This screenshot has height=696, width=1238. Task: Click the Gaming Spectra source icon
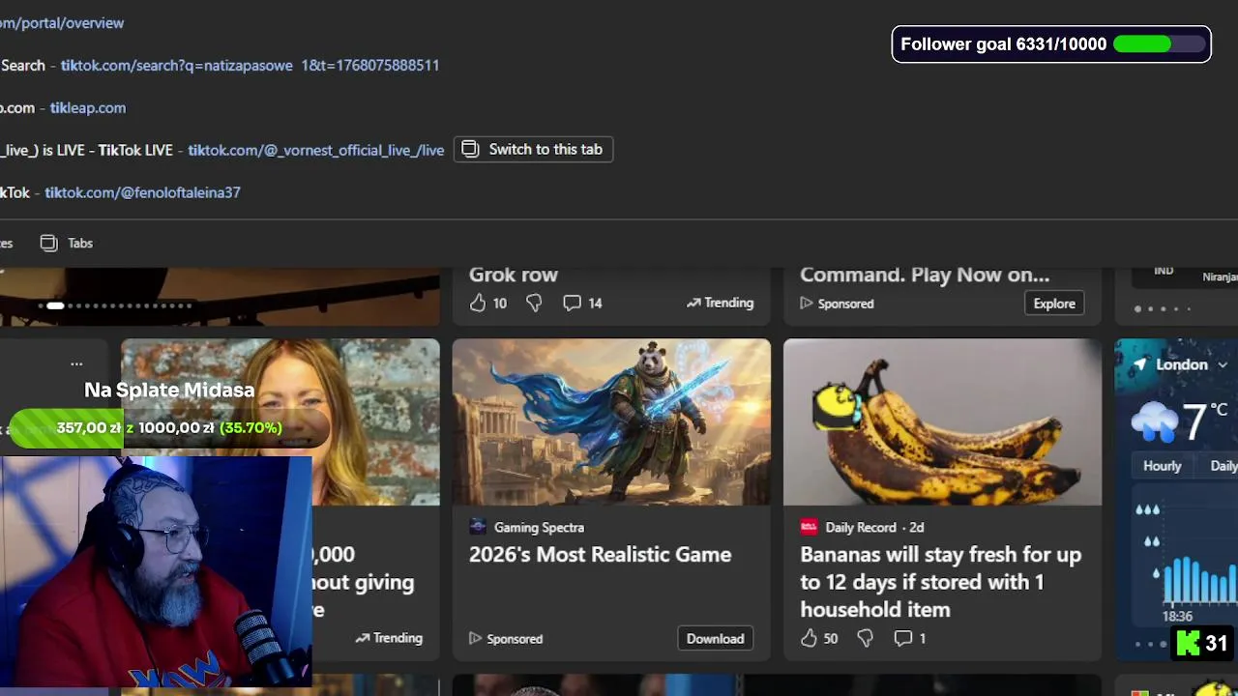tap(478, 527)
